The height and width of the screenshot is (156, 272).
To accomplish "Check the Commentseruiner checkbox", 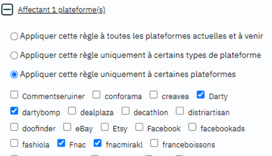I will 14,95.
